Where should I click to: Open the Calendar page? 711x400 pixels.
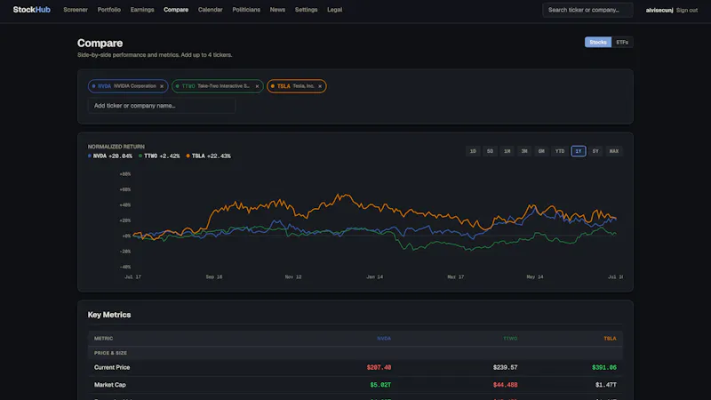click(x=210, y=10)
